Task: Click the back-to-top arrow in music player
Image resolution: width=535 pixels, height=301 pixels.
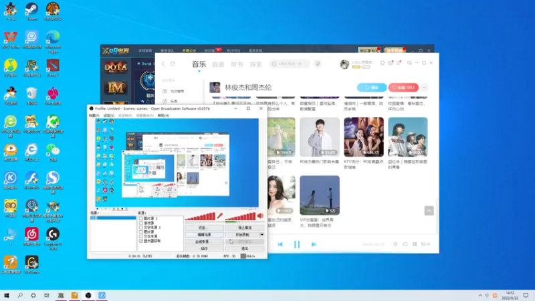Action: [x=429, y=211]
